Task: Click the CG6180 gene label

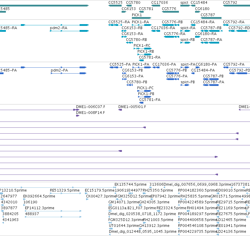Action: tap(202, 9)
